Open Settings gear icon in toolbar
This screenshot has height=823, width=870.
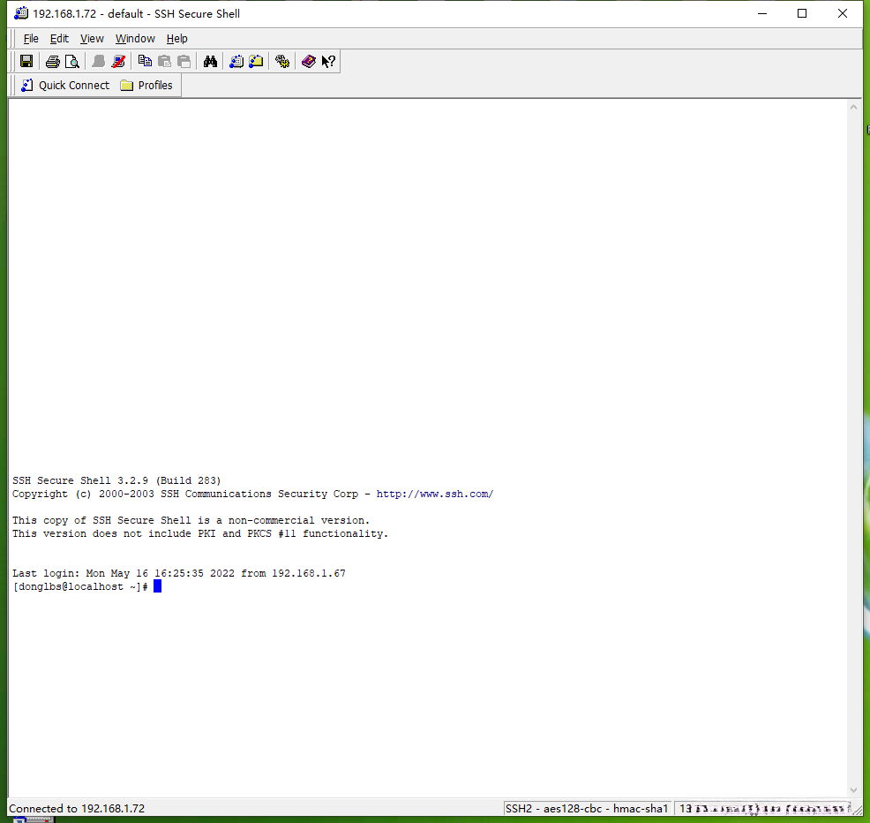pos(281,61)
